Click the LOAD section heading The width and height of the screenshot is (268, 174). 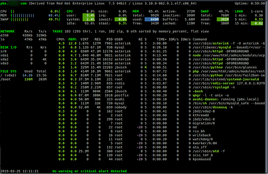pos(239,11)
